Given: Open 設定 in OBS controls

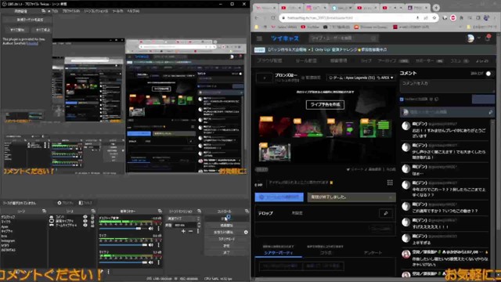Looking at the screenshot, I should 226,245.
